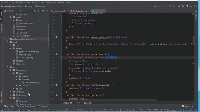Click the Debug icon in the toolbar
200x112 pixels.
162,6
